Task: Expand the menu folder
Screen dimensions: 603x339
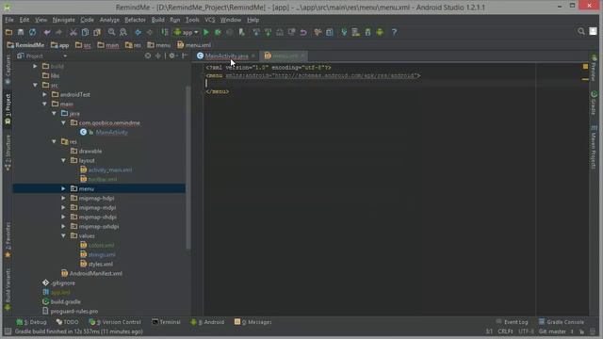Action: point(63,188)
